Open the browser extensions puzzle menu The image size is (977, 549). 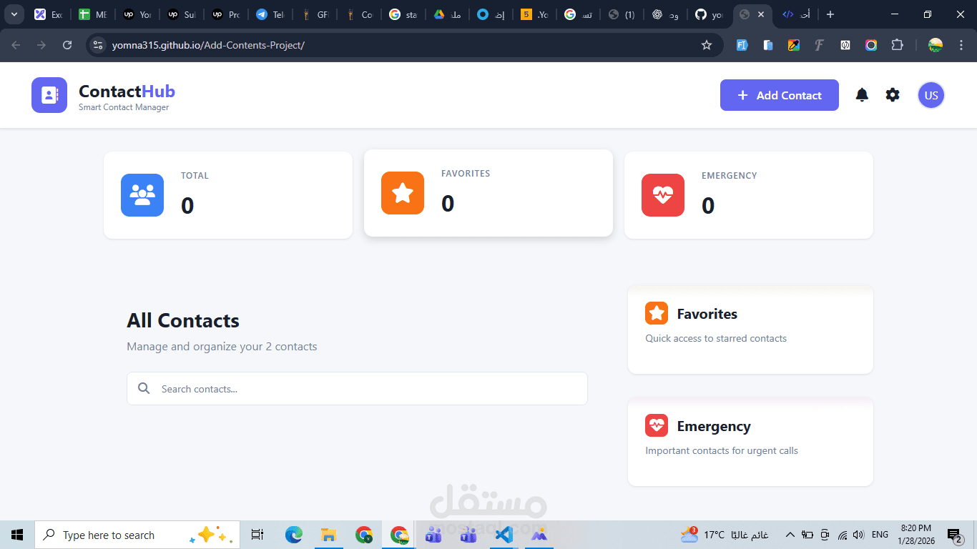(x=897, y=44)
